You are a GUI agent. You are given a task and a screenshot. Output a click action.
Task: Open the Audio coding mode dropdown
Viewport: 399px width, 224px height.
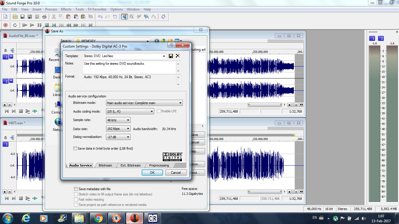(x=152, y=111)
